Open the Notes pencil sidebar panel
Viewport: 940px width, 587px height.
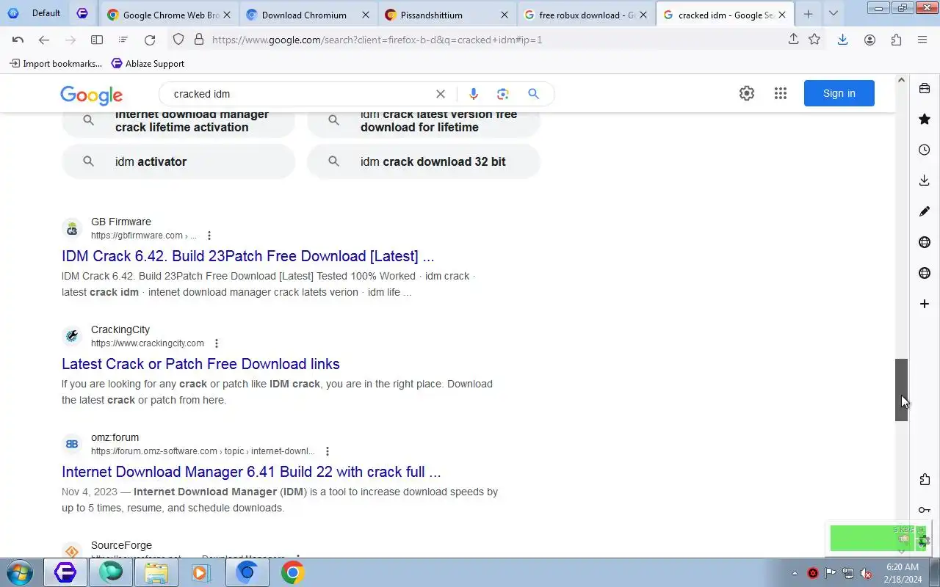(x=925, y=211)
